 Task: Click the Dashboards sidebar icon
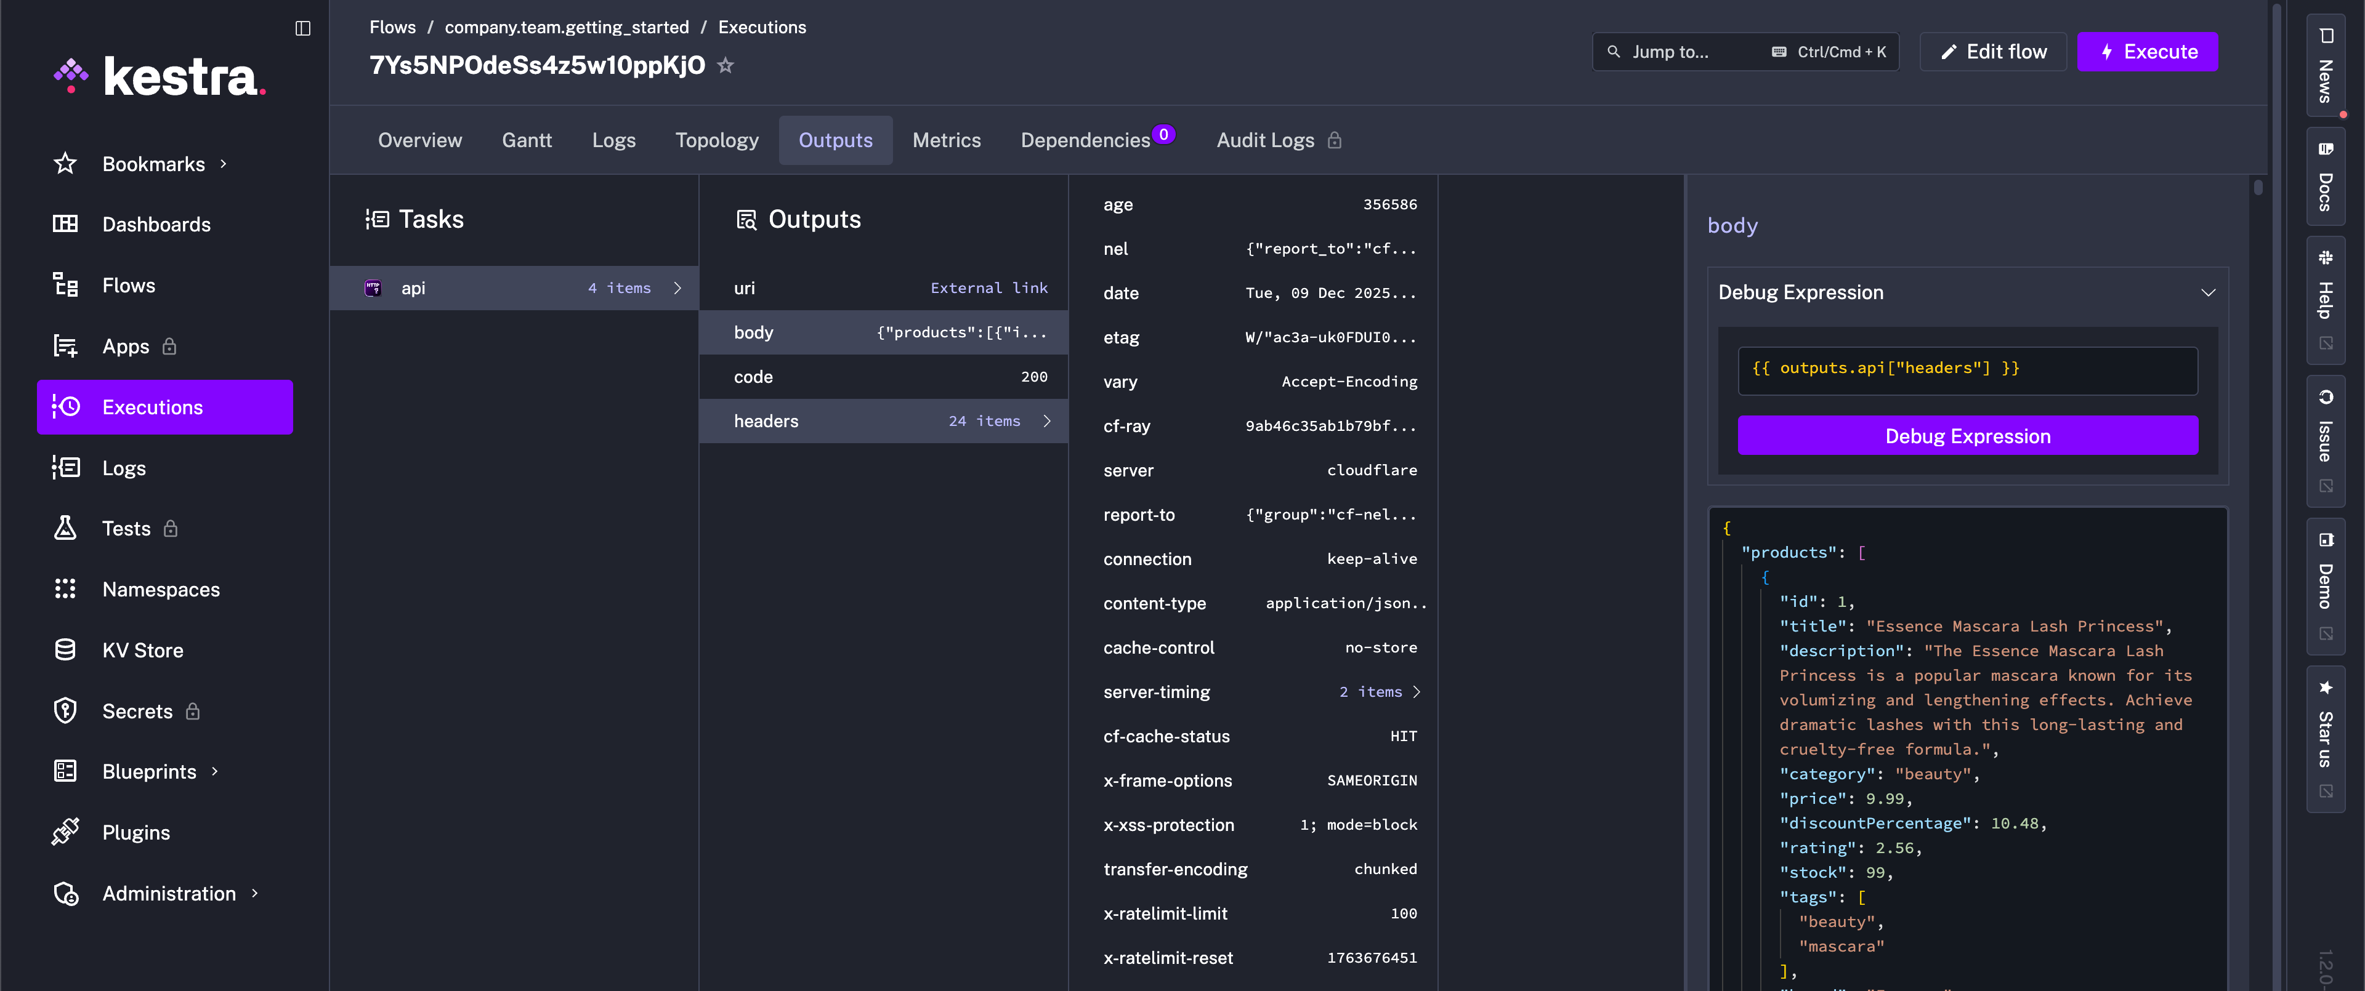[65, 224]
